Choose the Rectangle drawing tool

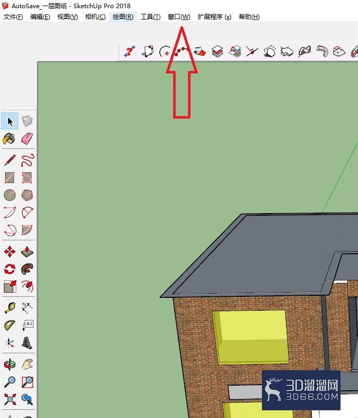pos(10,178)
